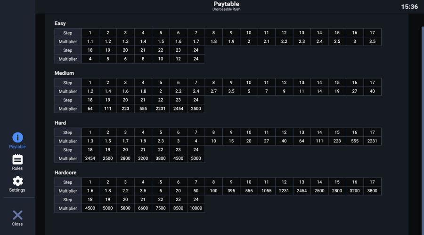424x235 pixels.
Task: Click the 15:36 clock display
Action: pyautogui.click(x=409, y=7)
